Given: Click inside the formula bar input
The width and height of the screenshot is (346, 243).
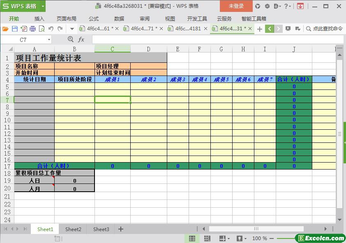Looking at the screenshot, I should pos(217,40).
